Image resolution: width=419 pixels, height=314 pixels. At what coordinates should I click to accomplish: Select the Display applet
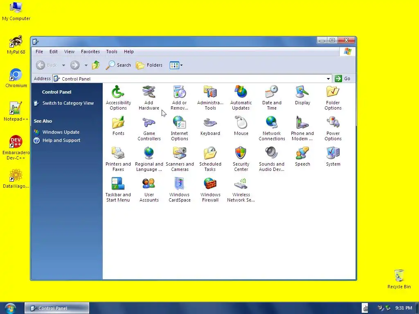point(302,95)
